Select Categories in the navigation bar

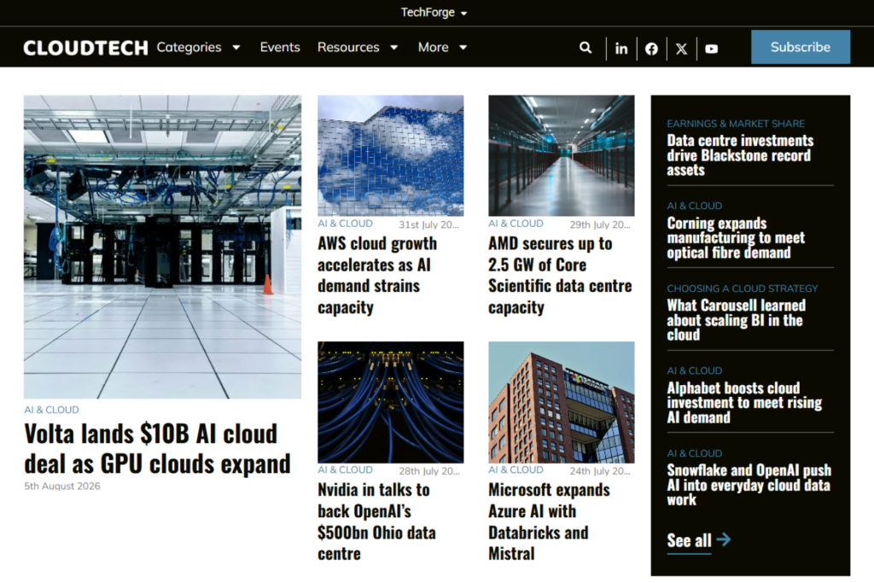pos(189,48)
